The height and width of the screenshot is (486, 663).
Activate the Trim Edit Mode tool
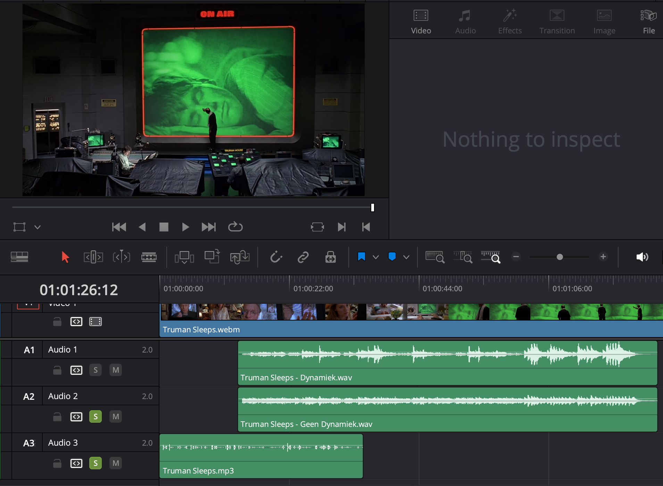point(93,257)
